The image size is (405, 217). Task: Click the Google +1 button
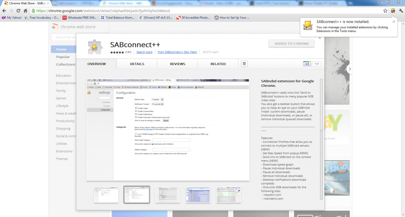307,64
